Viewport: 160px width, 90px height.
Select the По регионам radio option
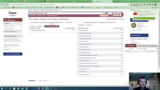tap(38, 15)
